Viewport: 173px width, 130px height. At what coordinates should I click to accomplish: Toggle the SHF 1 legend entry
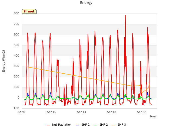83,125
